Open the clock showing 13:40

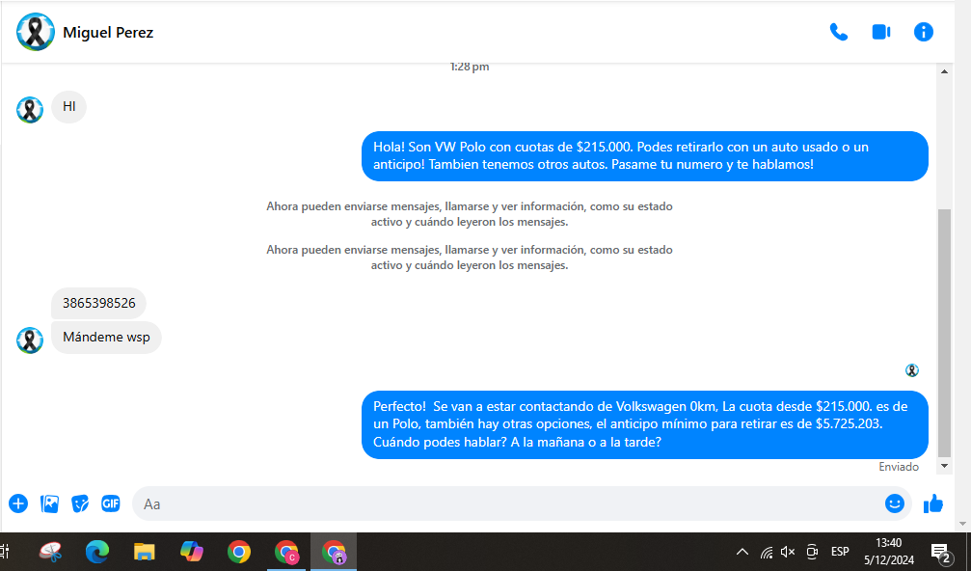point(889,551)
